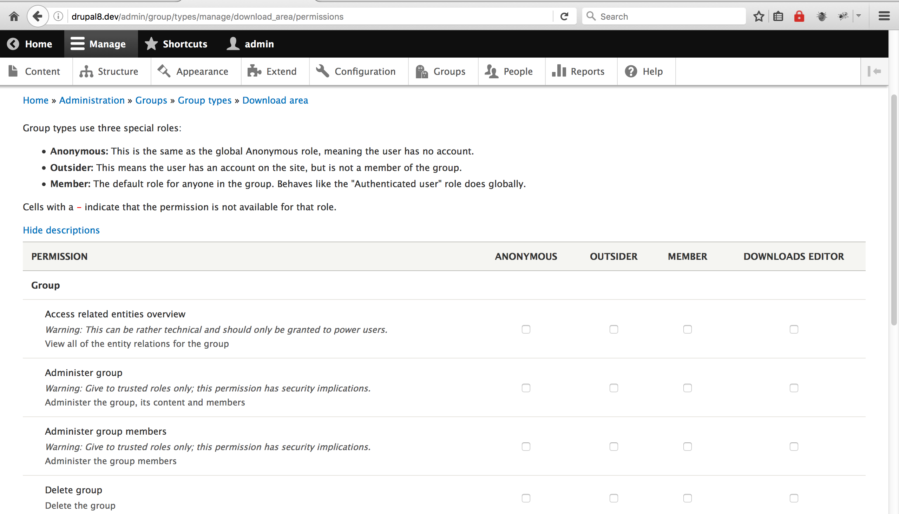Click the ANONYMOUS column header

click(x=526, y=256)
